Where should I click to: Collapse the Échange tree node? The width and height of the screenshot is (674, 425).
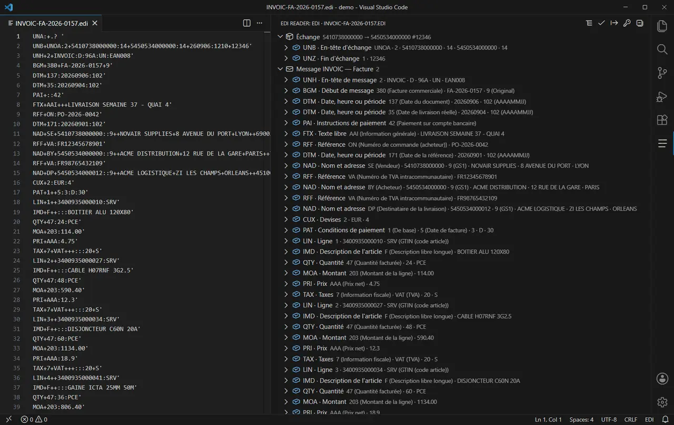coord(280,37)
